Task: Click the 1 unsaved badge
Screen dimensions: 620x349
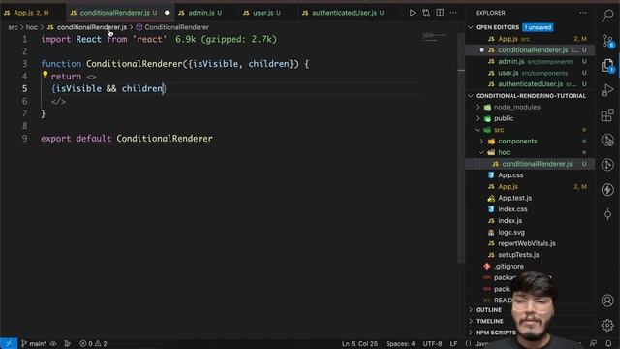Action: [x=538, y=27]
